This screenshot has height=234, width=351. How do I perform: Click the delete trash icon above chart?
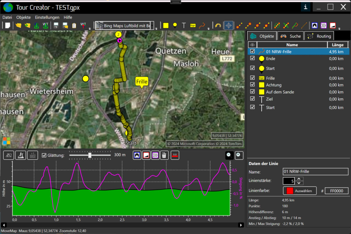click(x=164, y=155)
